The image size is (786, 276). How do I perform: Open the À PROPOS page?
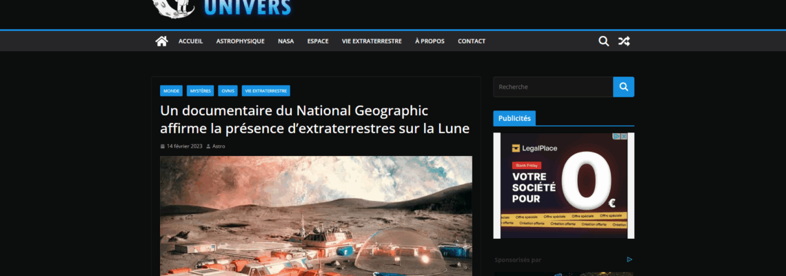[430, 41]
